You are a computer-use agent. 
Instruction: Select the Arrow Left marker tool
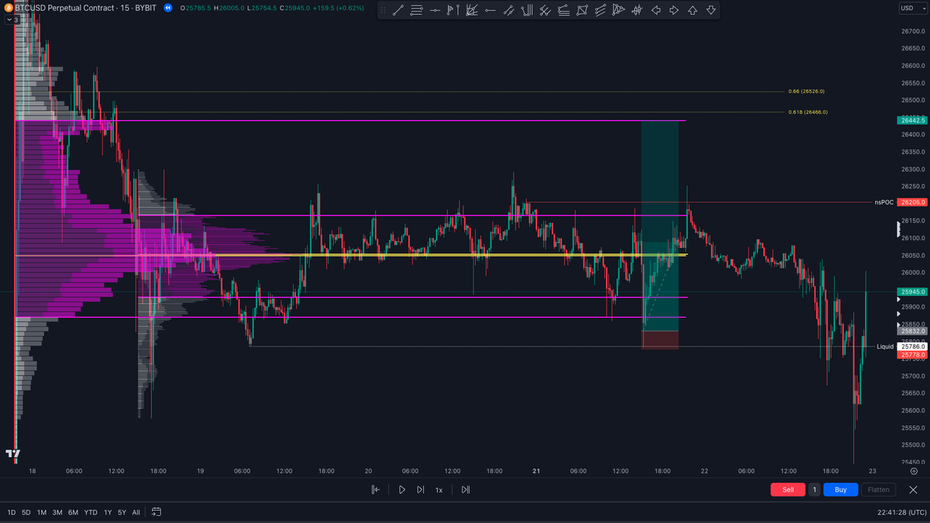[x=656, y=10]
